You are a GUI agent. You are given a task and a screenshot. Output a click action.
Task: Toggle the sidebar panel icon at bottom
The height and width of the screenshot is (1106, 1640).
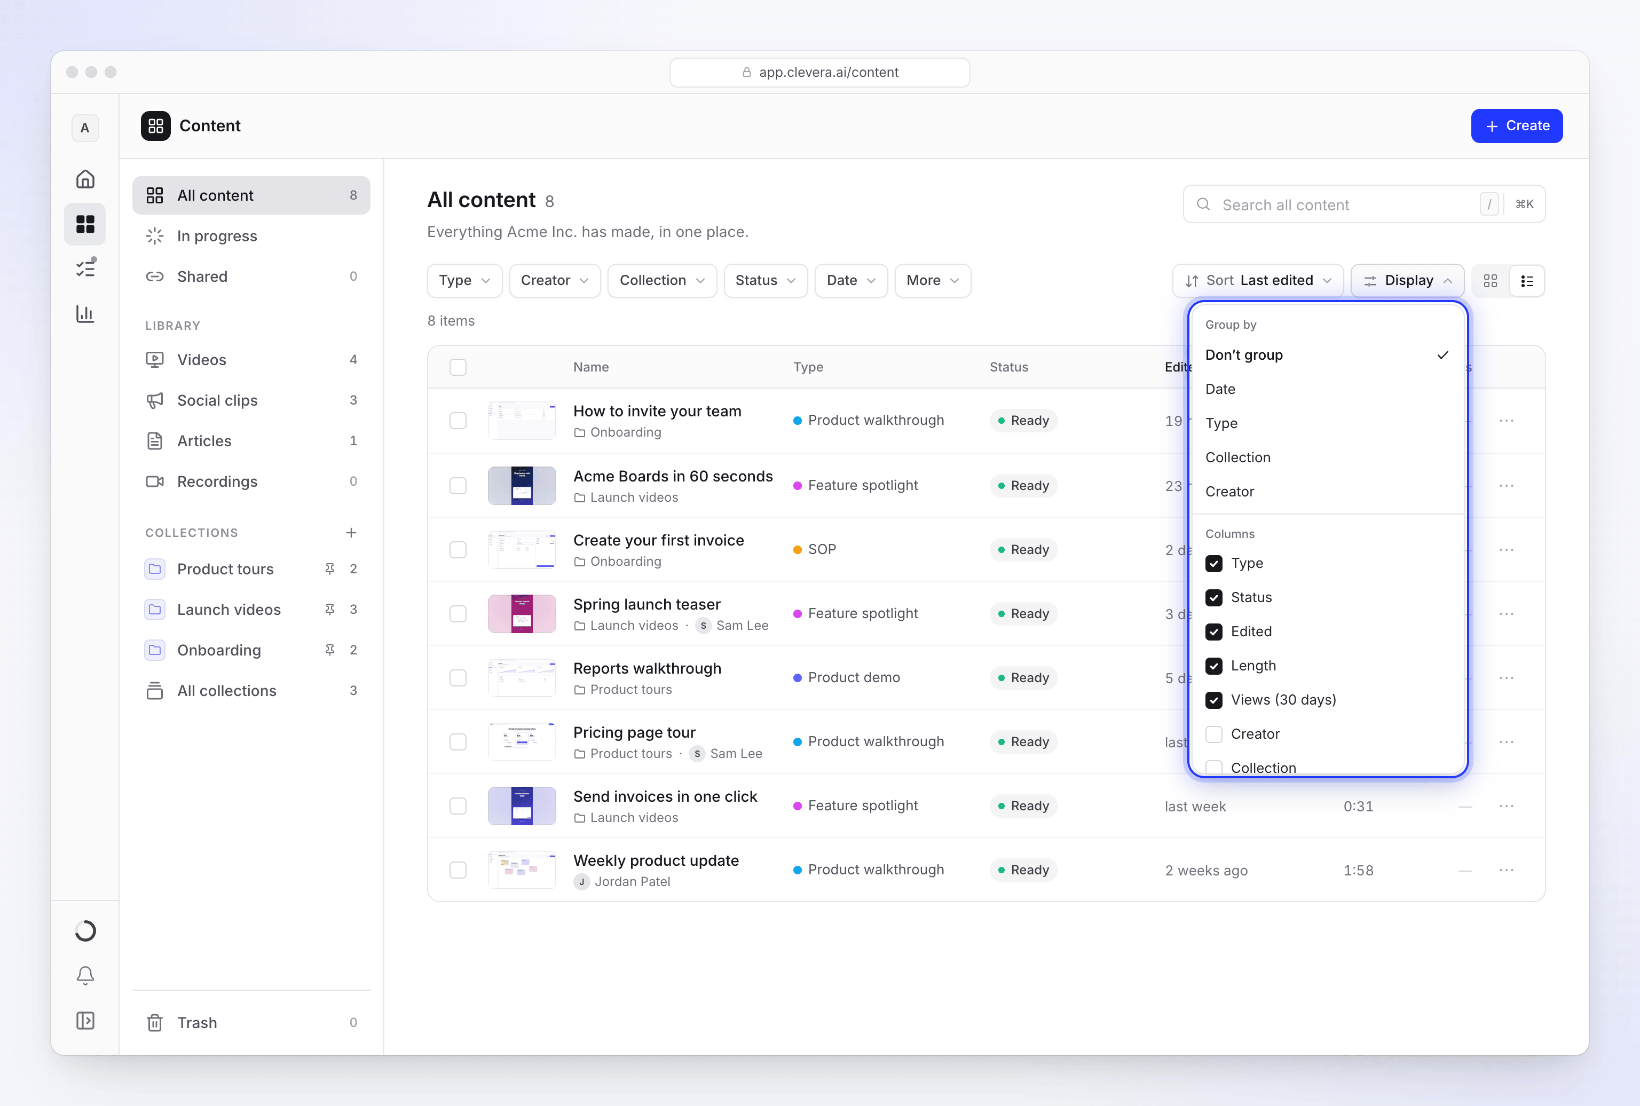click(85, 1021)
